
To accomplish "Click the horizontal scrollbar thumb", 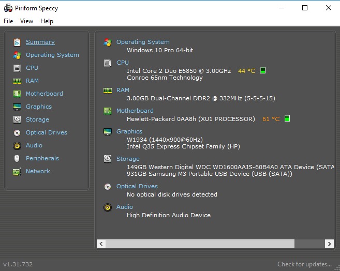I will point(200,244).
